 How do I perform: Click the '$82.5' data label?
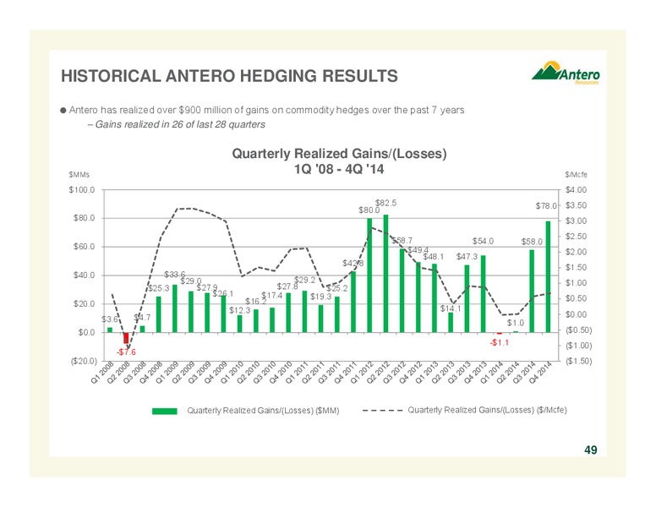point(385,203)
